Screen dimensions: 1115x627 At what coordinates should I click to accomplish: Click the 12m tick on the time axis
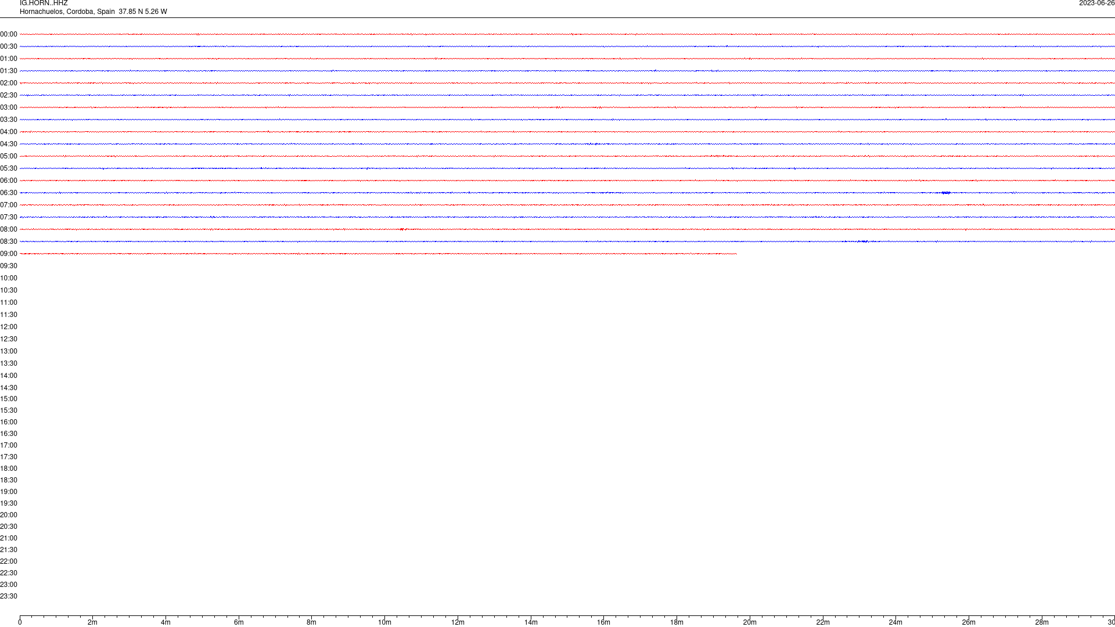click(458, 622)
